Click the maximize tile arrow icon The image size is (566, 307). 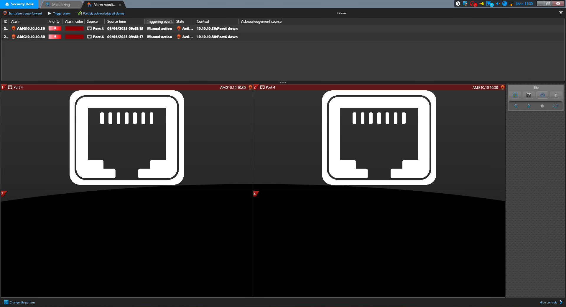(529, 95)
